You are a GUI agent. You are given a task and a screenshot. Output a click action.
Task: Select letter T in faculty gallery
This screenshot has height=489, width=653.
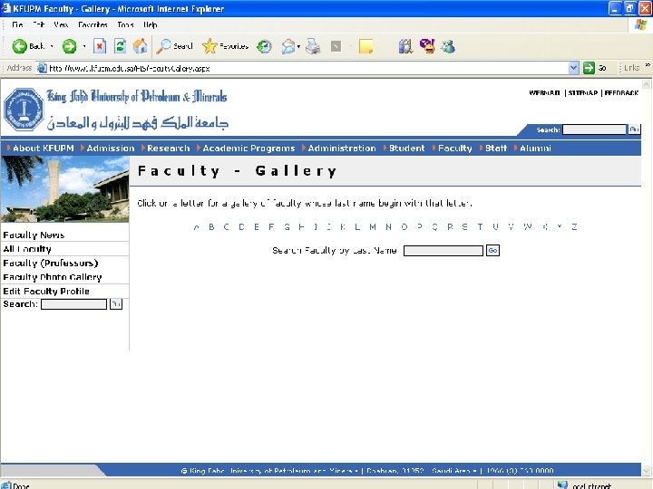(x=480, y=226)
